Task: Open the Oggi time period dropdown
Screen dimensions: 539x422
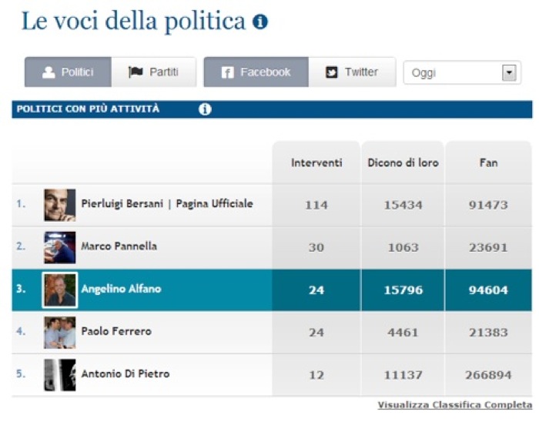Action: coord(508,73)
